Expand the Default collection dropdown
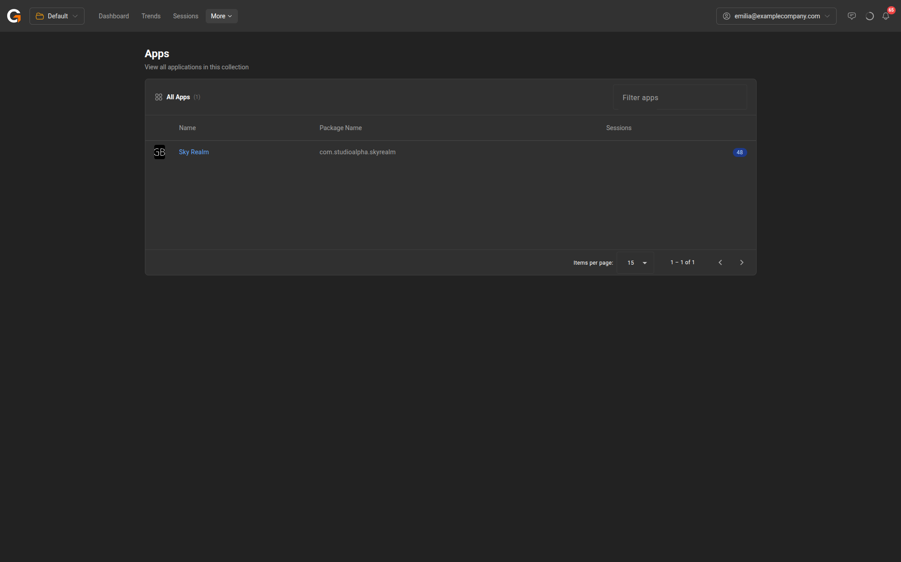Screen dimensions: 901x562 click(x=57, y=16)
